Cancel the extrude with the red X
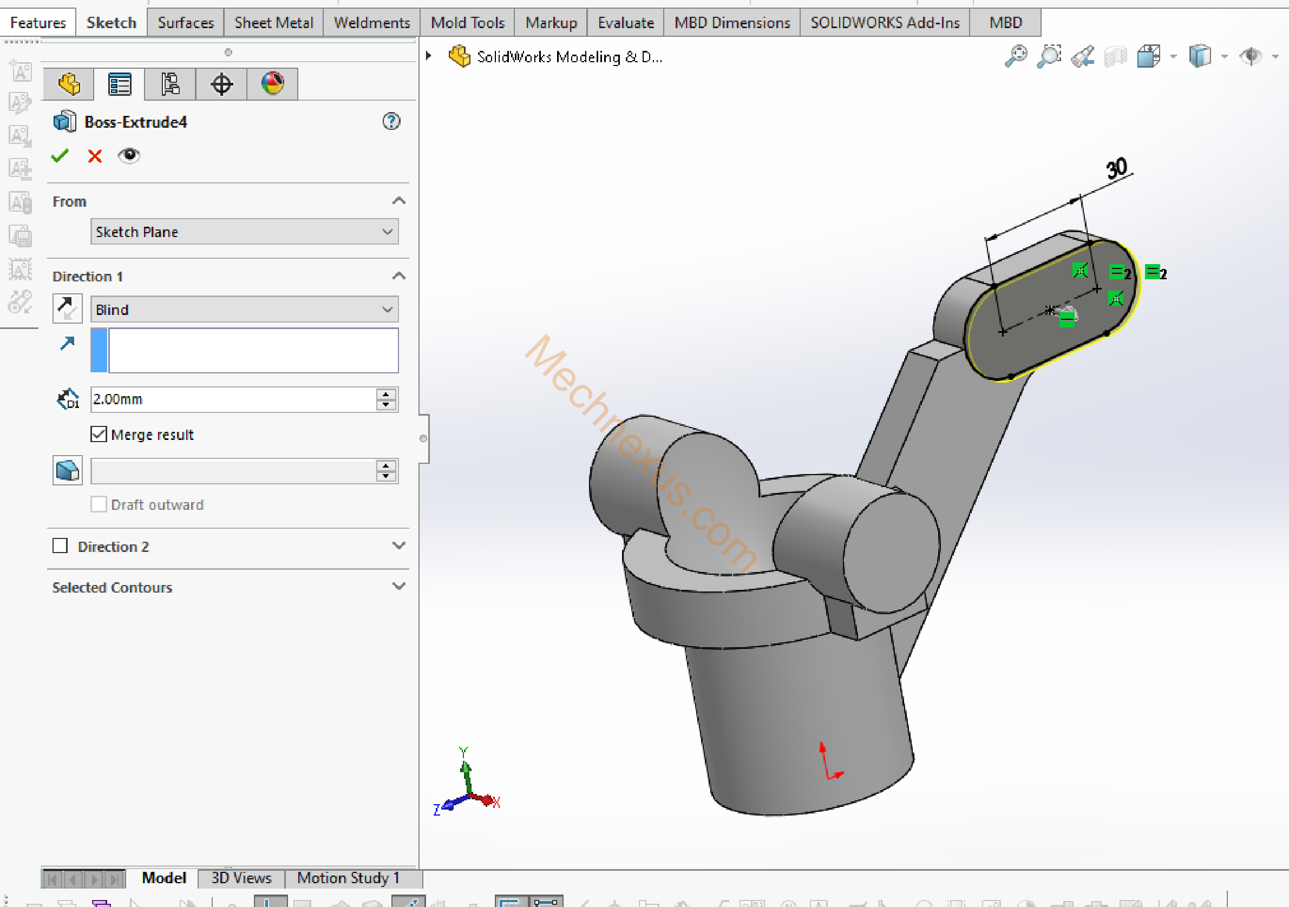The width and height of the screenshot is (1289, 907). click(x=95, y=156)
